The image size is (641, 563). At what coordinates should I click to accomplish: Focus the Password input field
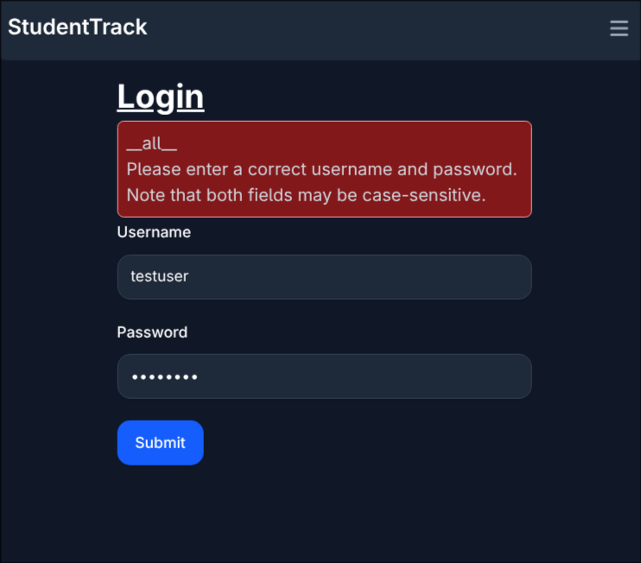pyautogui.click(x=324, y=376)
